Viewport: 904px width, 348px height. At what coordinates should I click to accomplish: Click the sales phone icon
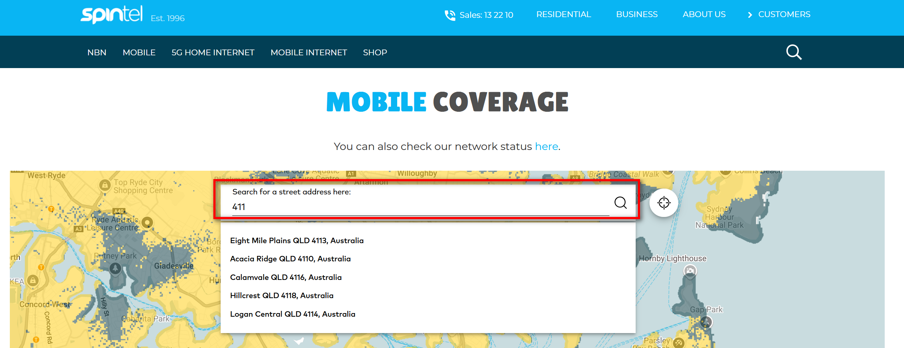pos(450,15)
